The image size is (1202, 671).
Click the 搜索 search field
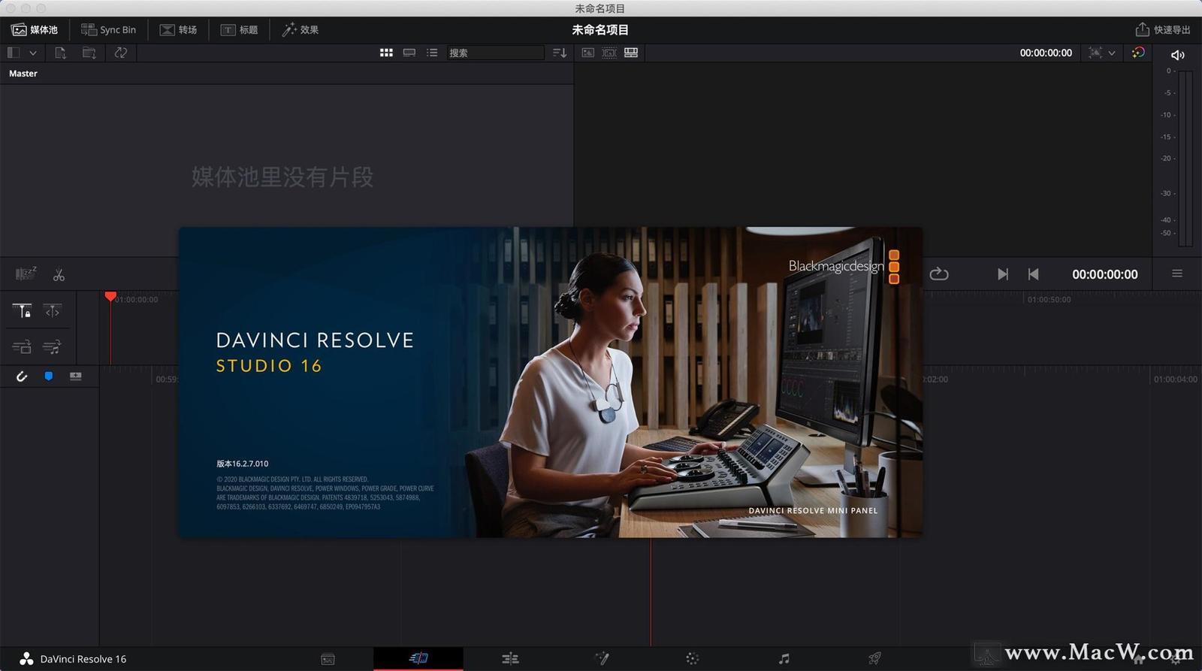click(x=495, y=53)
